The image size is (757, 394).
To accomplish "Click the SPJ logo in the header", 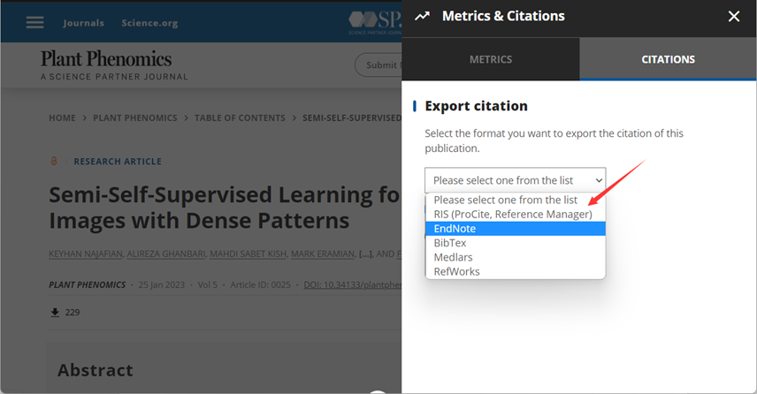I will (x=375, y=22).
